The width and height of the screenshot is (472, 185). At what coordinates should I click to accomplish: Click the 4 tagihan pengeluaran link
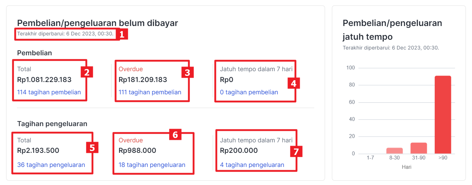[x=252, y=165]
